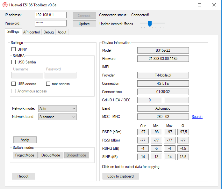
Task: Open the MCC-MNC Search link
Action: point(197,117)
